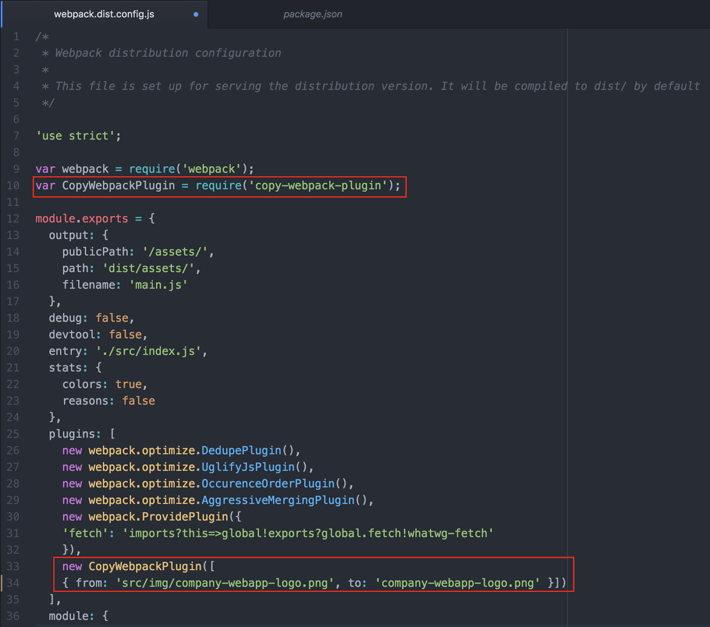The image size is (710, 627).
Task: Click the orange modified marker beside line 34
Action: (x=3, y=583)
